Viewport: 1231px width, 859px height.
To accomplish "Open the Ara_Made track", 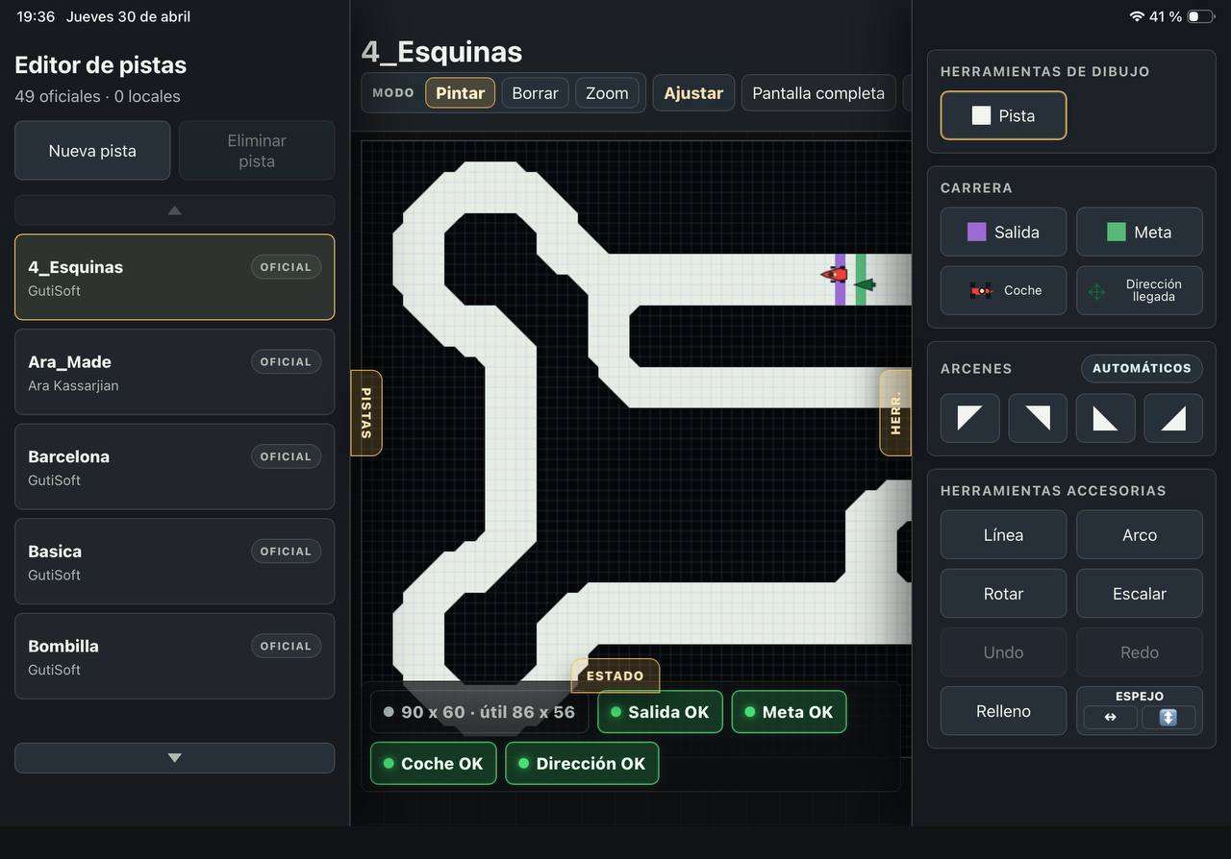I will 175,372.
